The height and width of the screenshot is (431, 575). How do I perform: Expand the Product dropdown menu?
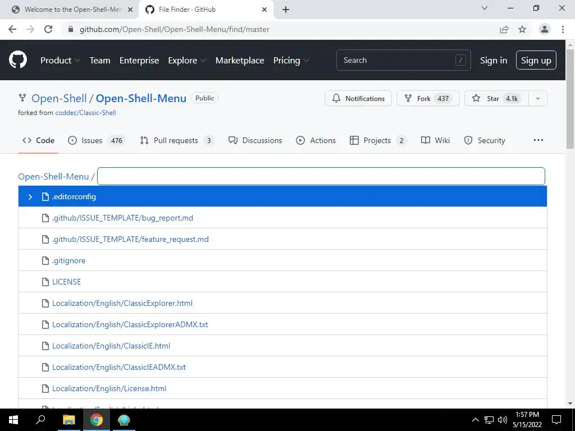click(x=60, y=61)
